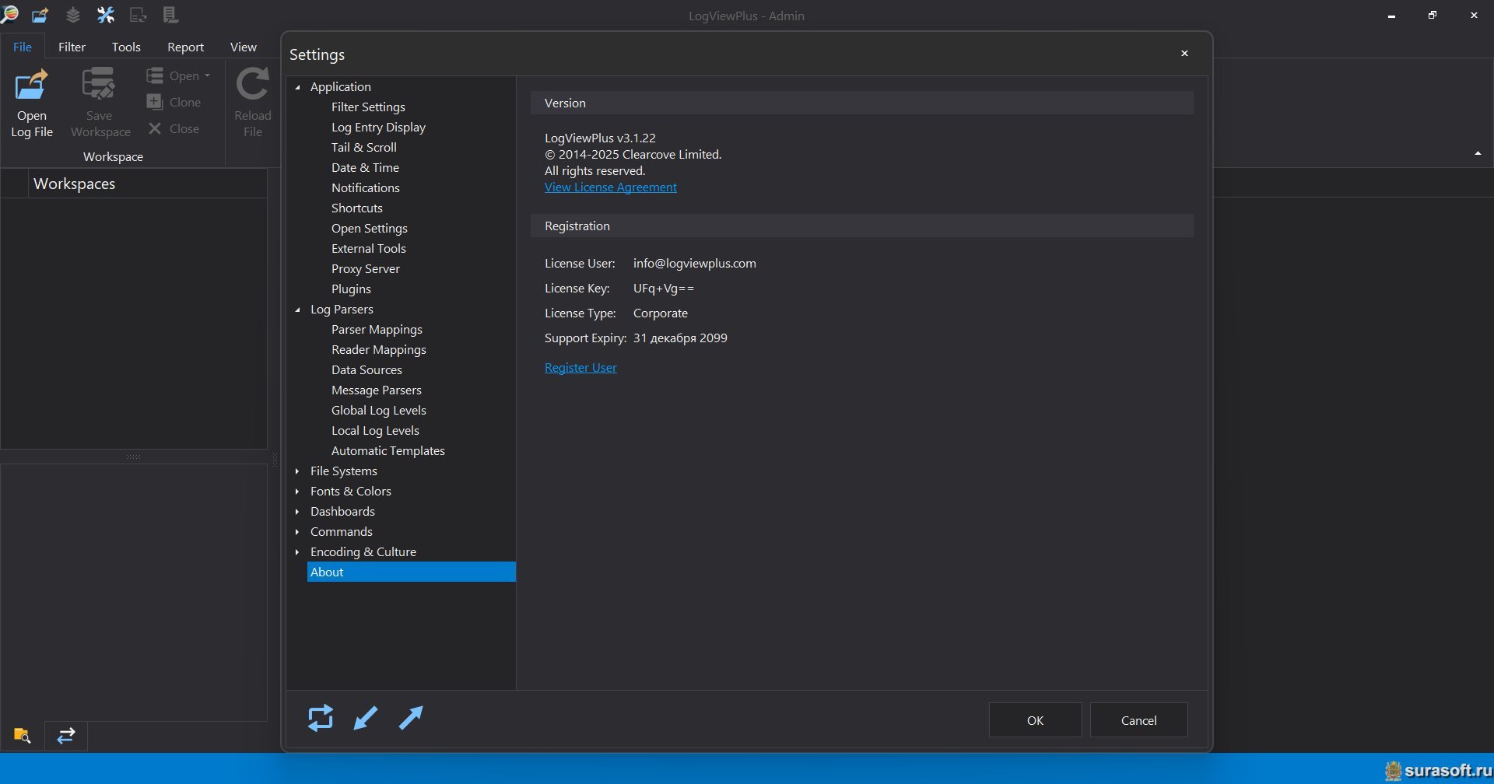
Task: Open the Open workspace dropdown
Action: coord(207,76)
